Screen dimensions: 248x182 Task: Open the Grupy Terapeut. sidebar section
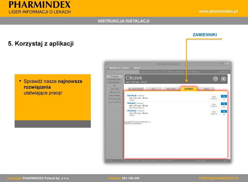pos(115,96)
